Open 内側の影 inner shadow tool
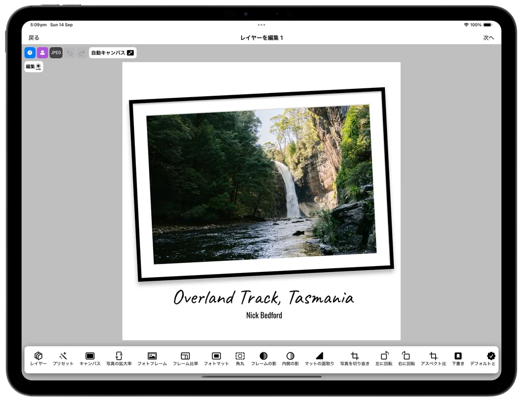 pyautogui.click(x=290, y=359)
